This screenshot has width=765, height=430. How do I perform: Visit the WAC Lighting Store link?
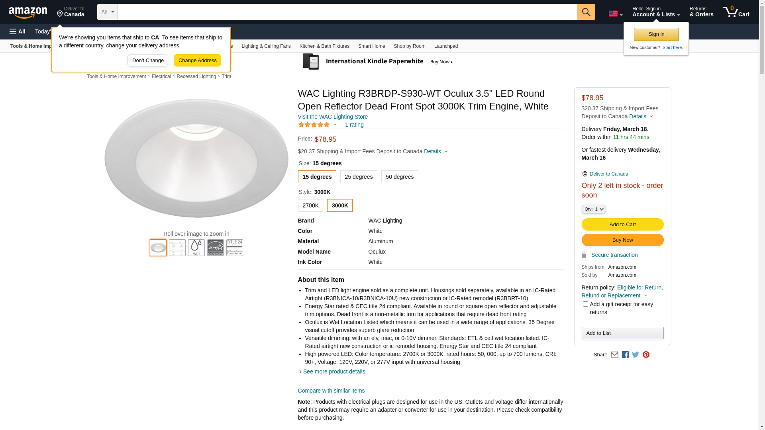[333, 117]
